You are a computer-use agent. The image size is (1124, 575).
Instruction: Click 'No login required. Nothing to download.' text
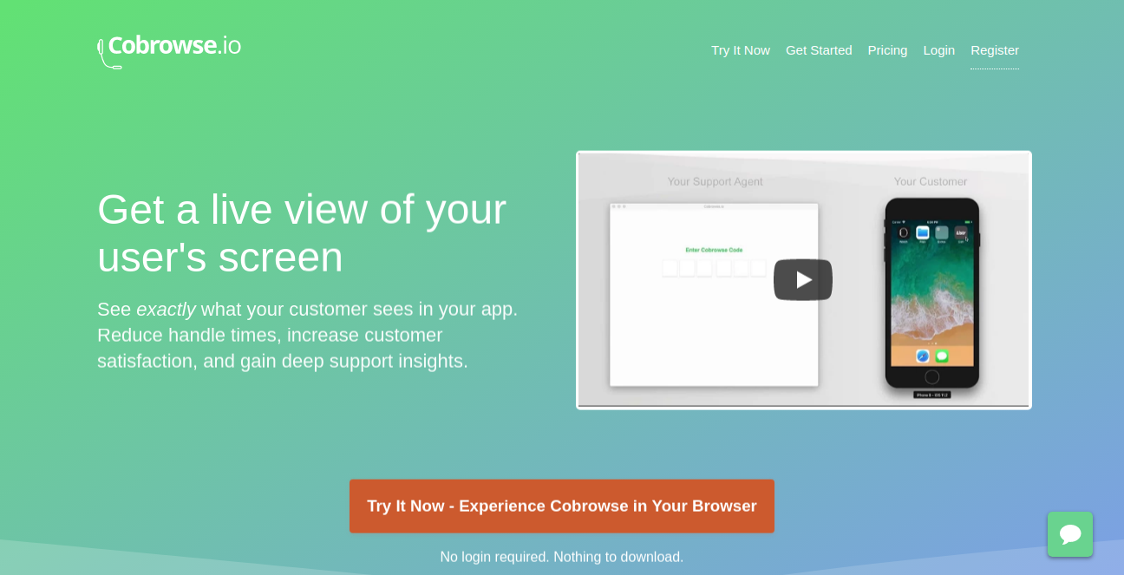click(562, 557)
